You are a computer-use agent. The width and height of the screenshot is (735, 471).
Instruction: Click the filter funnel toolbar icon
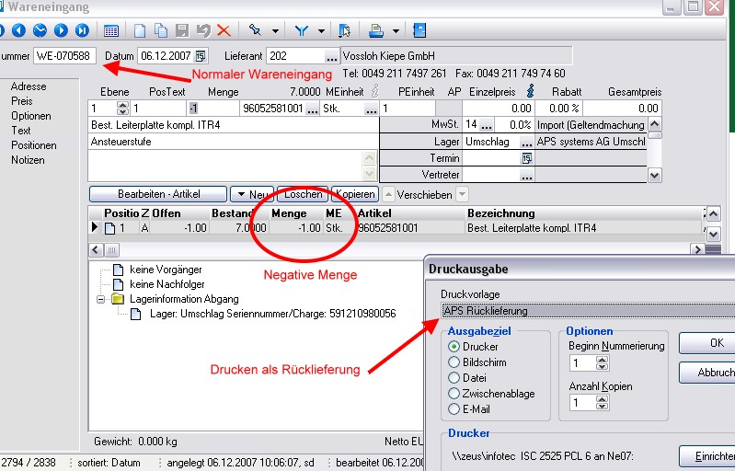click(301, 30)
